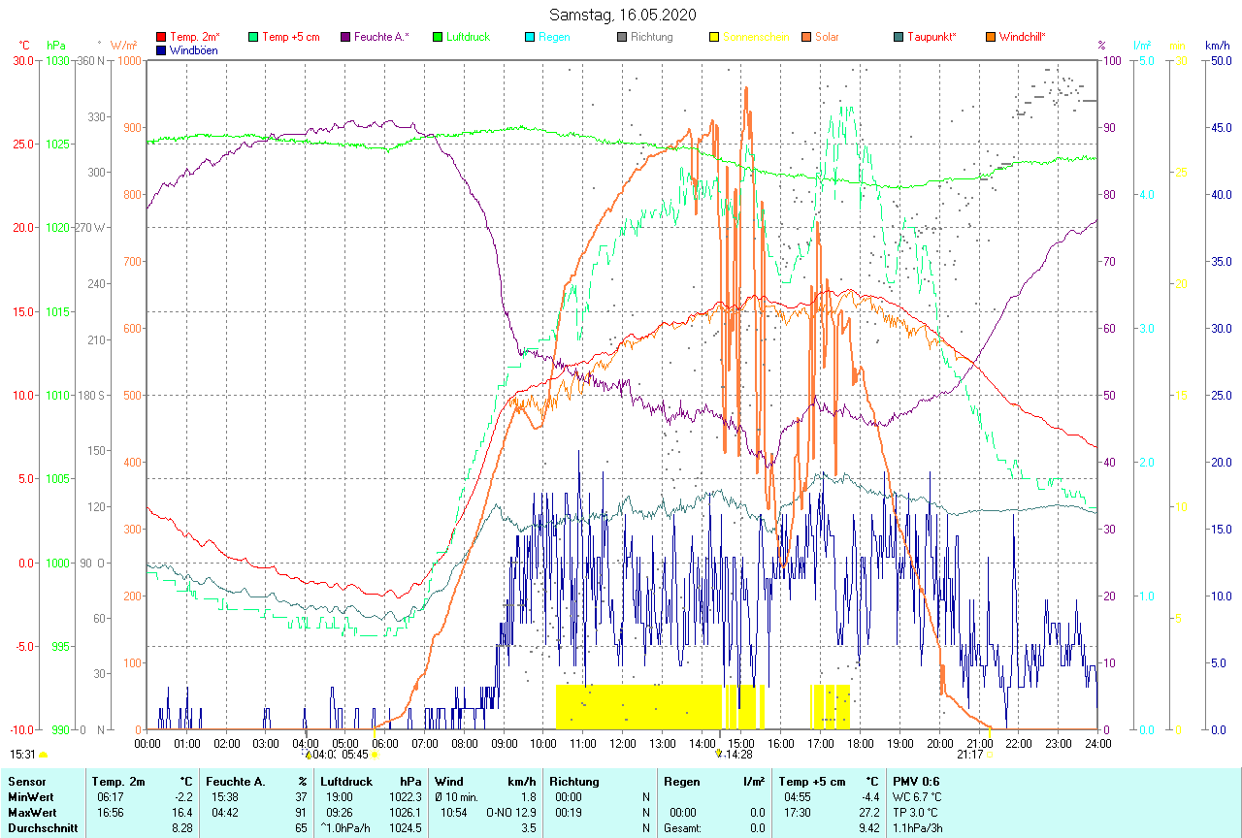Click the purple Feuchte A. legend swatch
Screen dimensions: 1242x838
point(344,37)
